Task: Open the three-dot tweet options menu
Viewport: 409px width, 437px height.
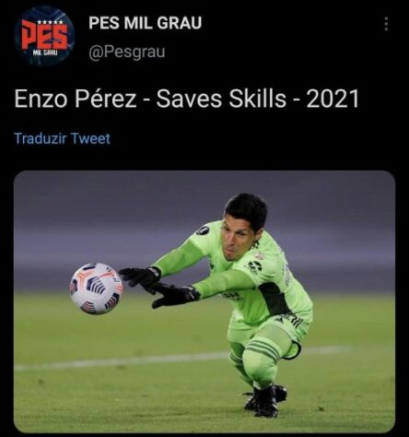Action: coord(386,24)
